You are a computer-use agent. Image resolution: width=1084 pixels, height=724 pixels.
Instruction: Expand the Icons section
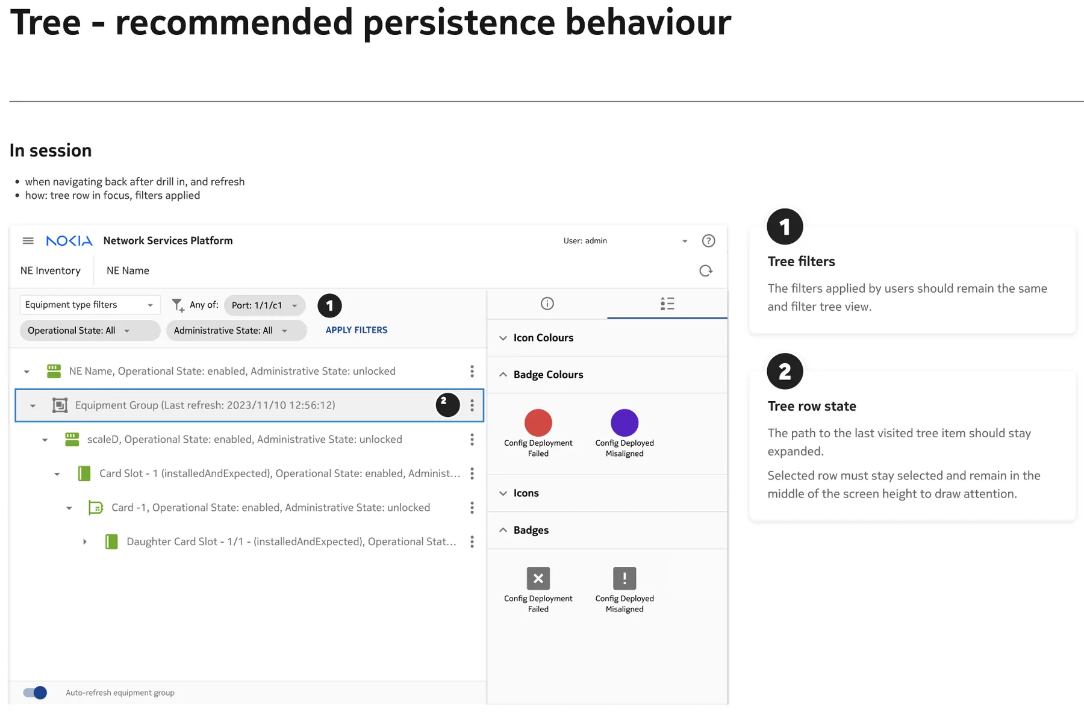503,493
